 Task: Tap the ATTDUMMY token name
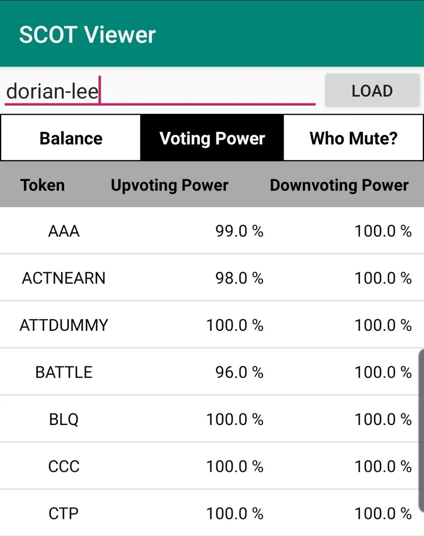[x=64, y=325]
